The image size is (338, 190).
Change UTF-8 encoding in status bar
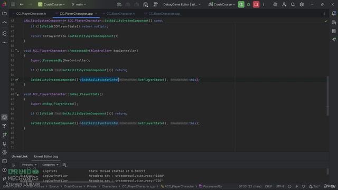click(x=280, y=186)
